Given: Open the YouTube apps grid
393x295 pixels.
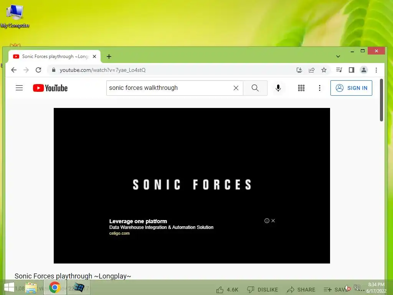Looking at the screenshot, I should click(x=301, y=88).
